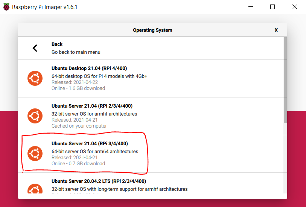The image size is (306, 207).
Task: Go back to main menu
Action: 151,48
